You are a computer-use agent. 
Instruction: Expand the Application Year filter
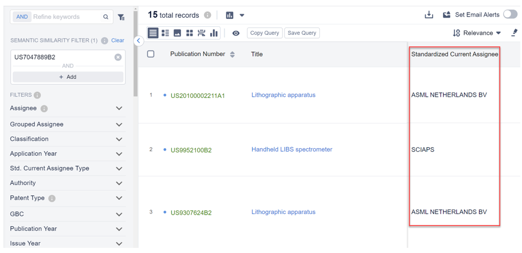pos(119,154)
